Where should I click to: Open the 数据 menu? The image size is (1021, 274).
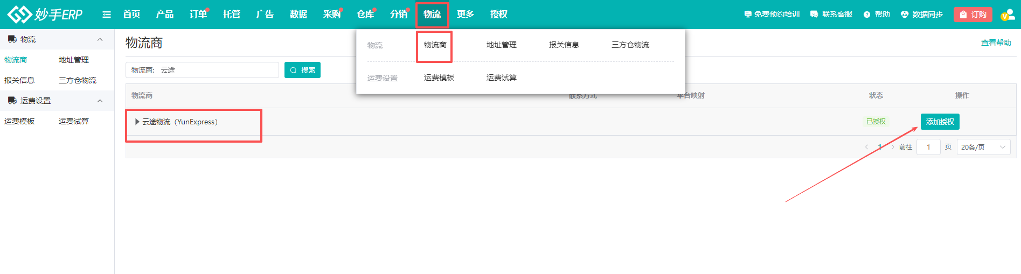(298, 15)
